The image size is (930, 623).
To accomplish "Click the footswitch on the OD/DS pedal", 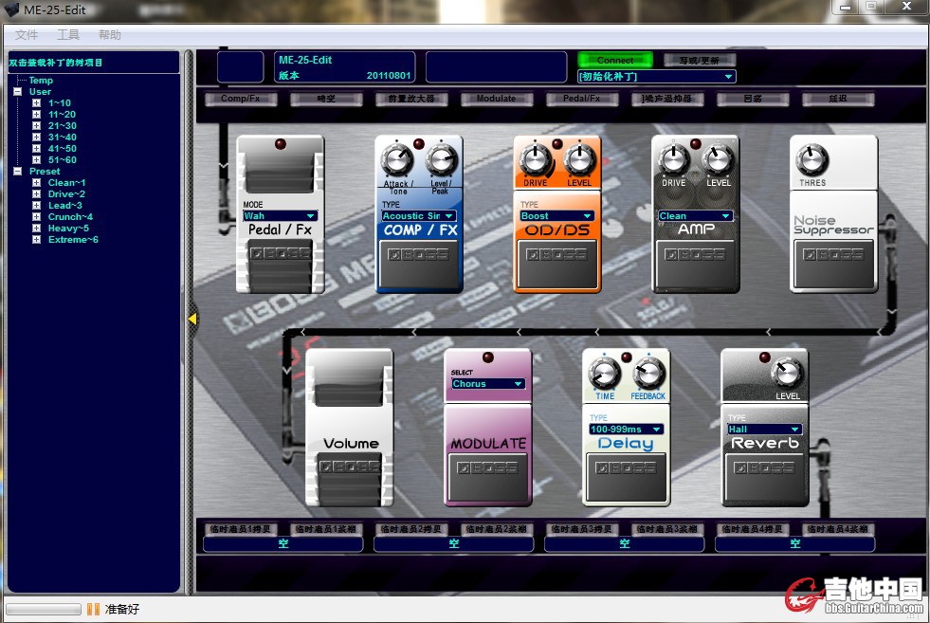I will pyautogui.click(x=556, y=265).
